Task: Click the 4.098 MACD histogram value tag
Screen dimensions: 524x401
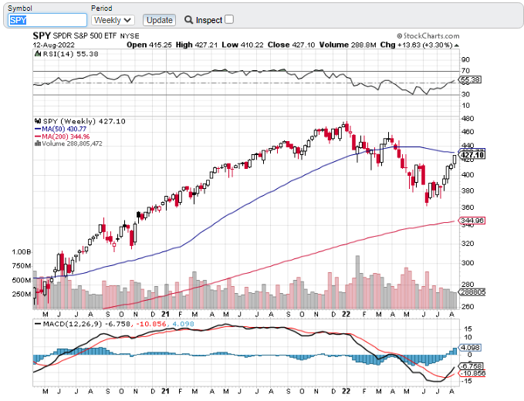Action: (470, 347)
